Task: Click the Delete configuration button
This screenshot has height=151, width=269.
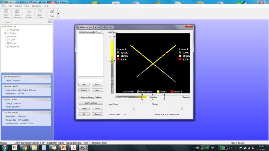Action: [84, 90]
